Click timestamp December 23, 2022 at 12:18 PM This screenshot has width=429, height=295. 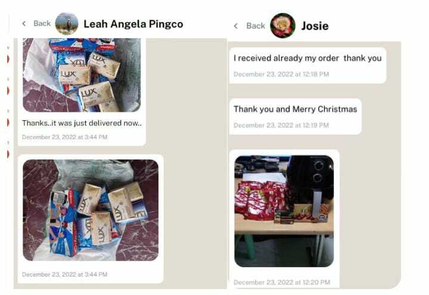281,74
